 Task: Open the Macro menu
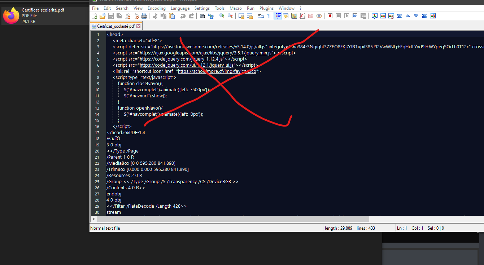point(236,8)
